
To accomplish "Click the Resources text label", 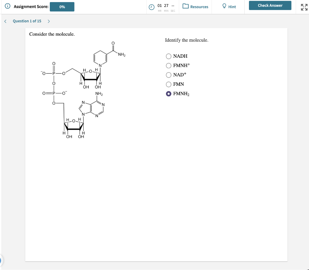I will [x=199, y=7].
